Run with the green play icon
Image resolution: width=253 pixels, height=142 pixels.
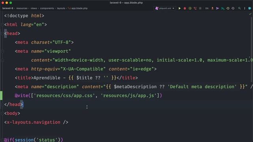179,8
